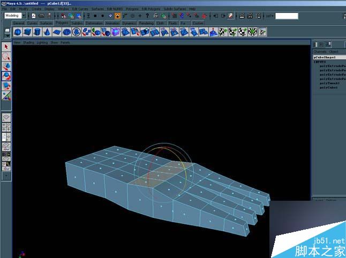Activate the Lasso select tool
The height and width of the screenshot is (258, 346).
6,56
